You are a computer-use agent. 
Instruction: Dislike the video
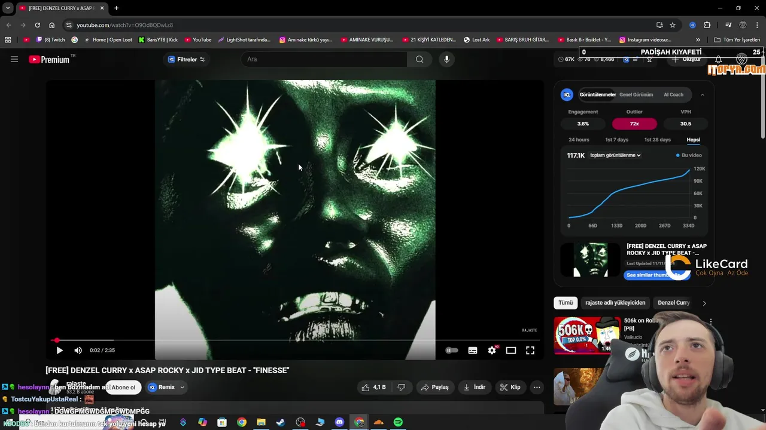coord(402,387)
